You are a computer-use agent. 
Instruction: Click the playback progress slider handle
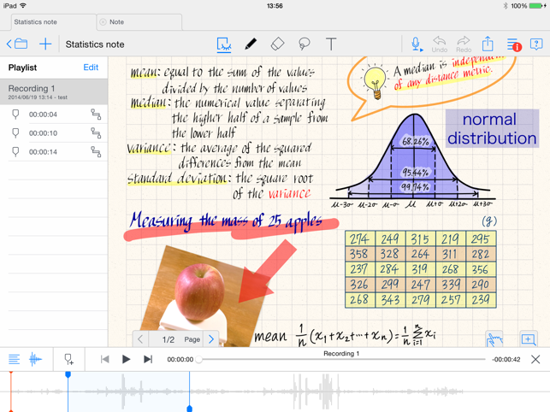(x=199, y=360)
